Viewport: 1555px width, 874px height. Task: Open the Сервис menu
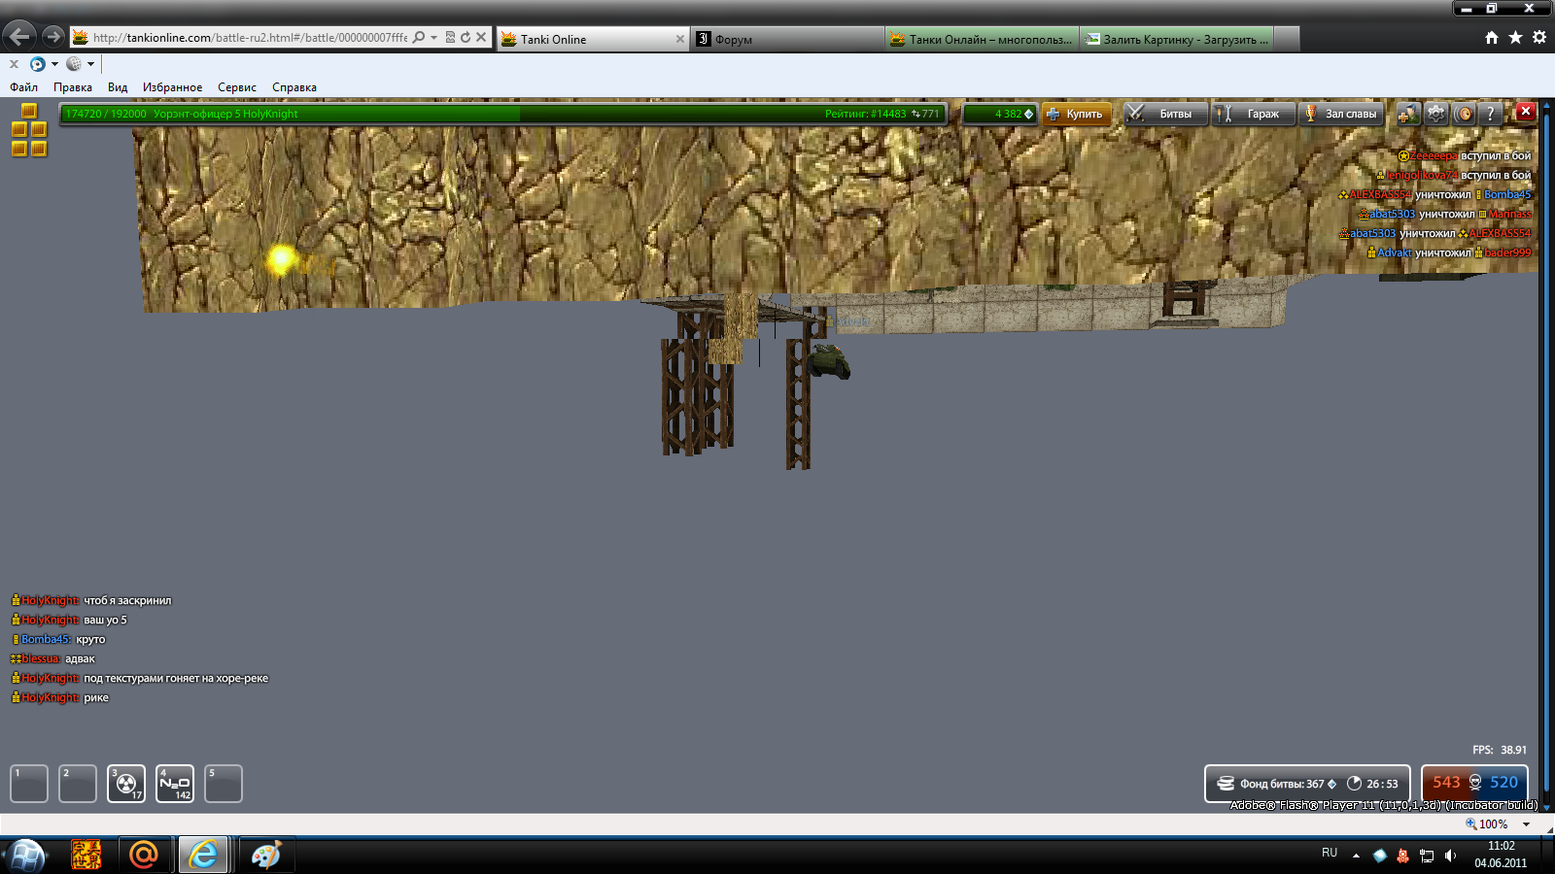point(237,87)
